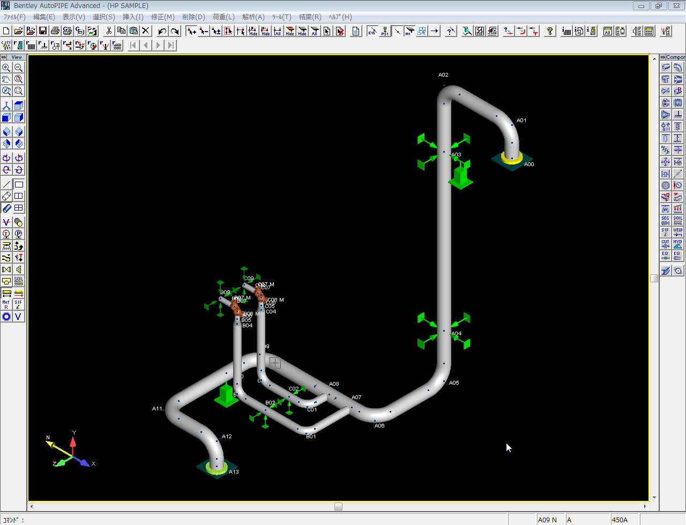This screenshot has height=525, width=686.
Task: Click the Zoom Out magnifier icon
Action: click(19, 67)
